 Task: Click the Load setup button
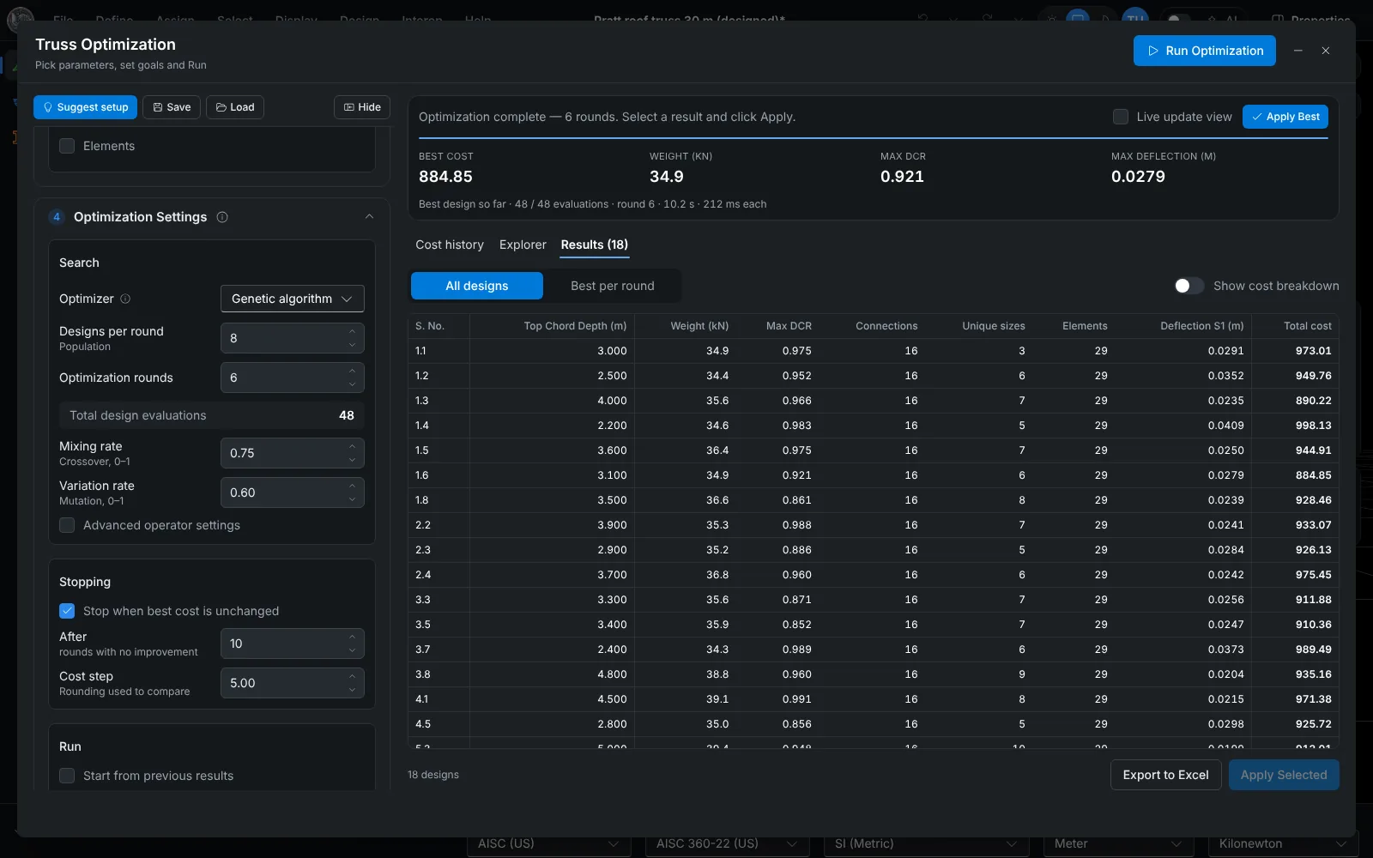tap(235, 107)
